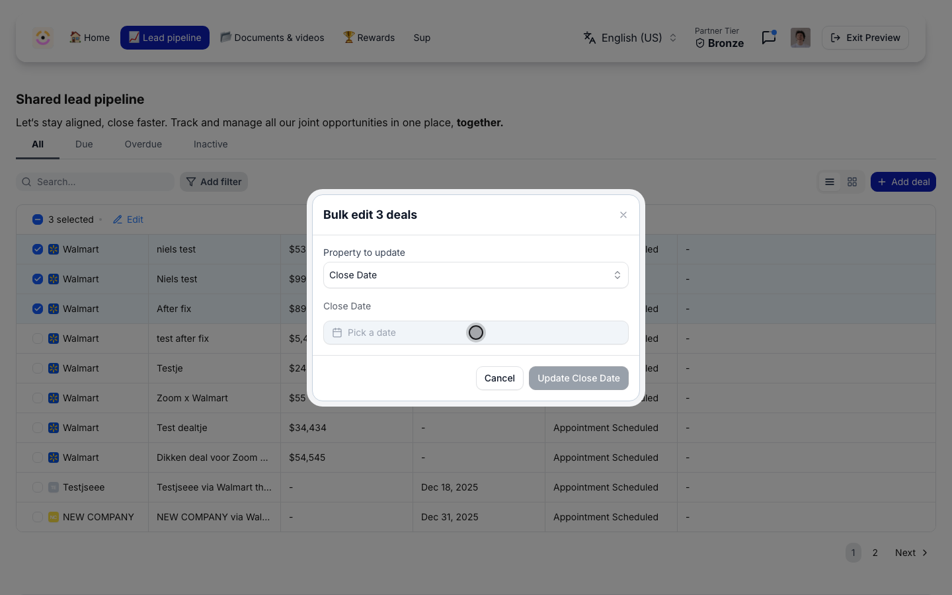952x595 pixels.
Task: Switch to list view layout
Action: (x=830, y=182)
